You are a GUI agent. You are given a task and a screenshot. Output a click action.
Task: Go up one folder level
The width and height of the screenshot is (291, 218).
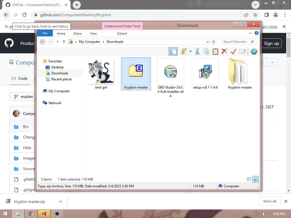64,42
